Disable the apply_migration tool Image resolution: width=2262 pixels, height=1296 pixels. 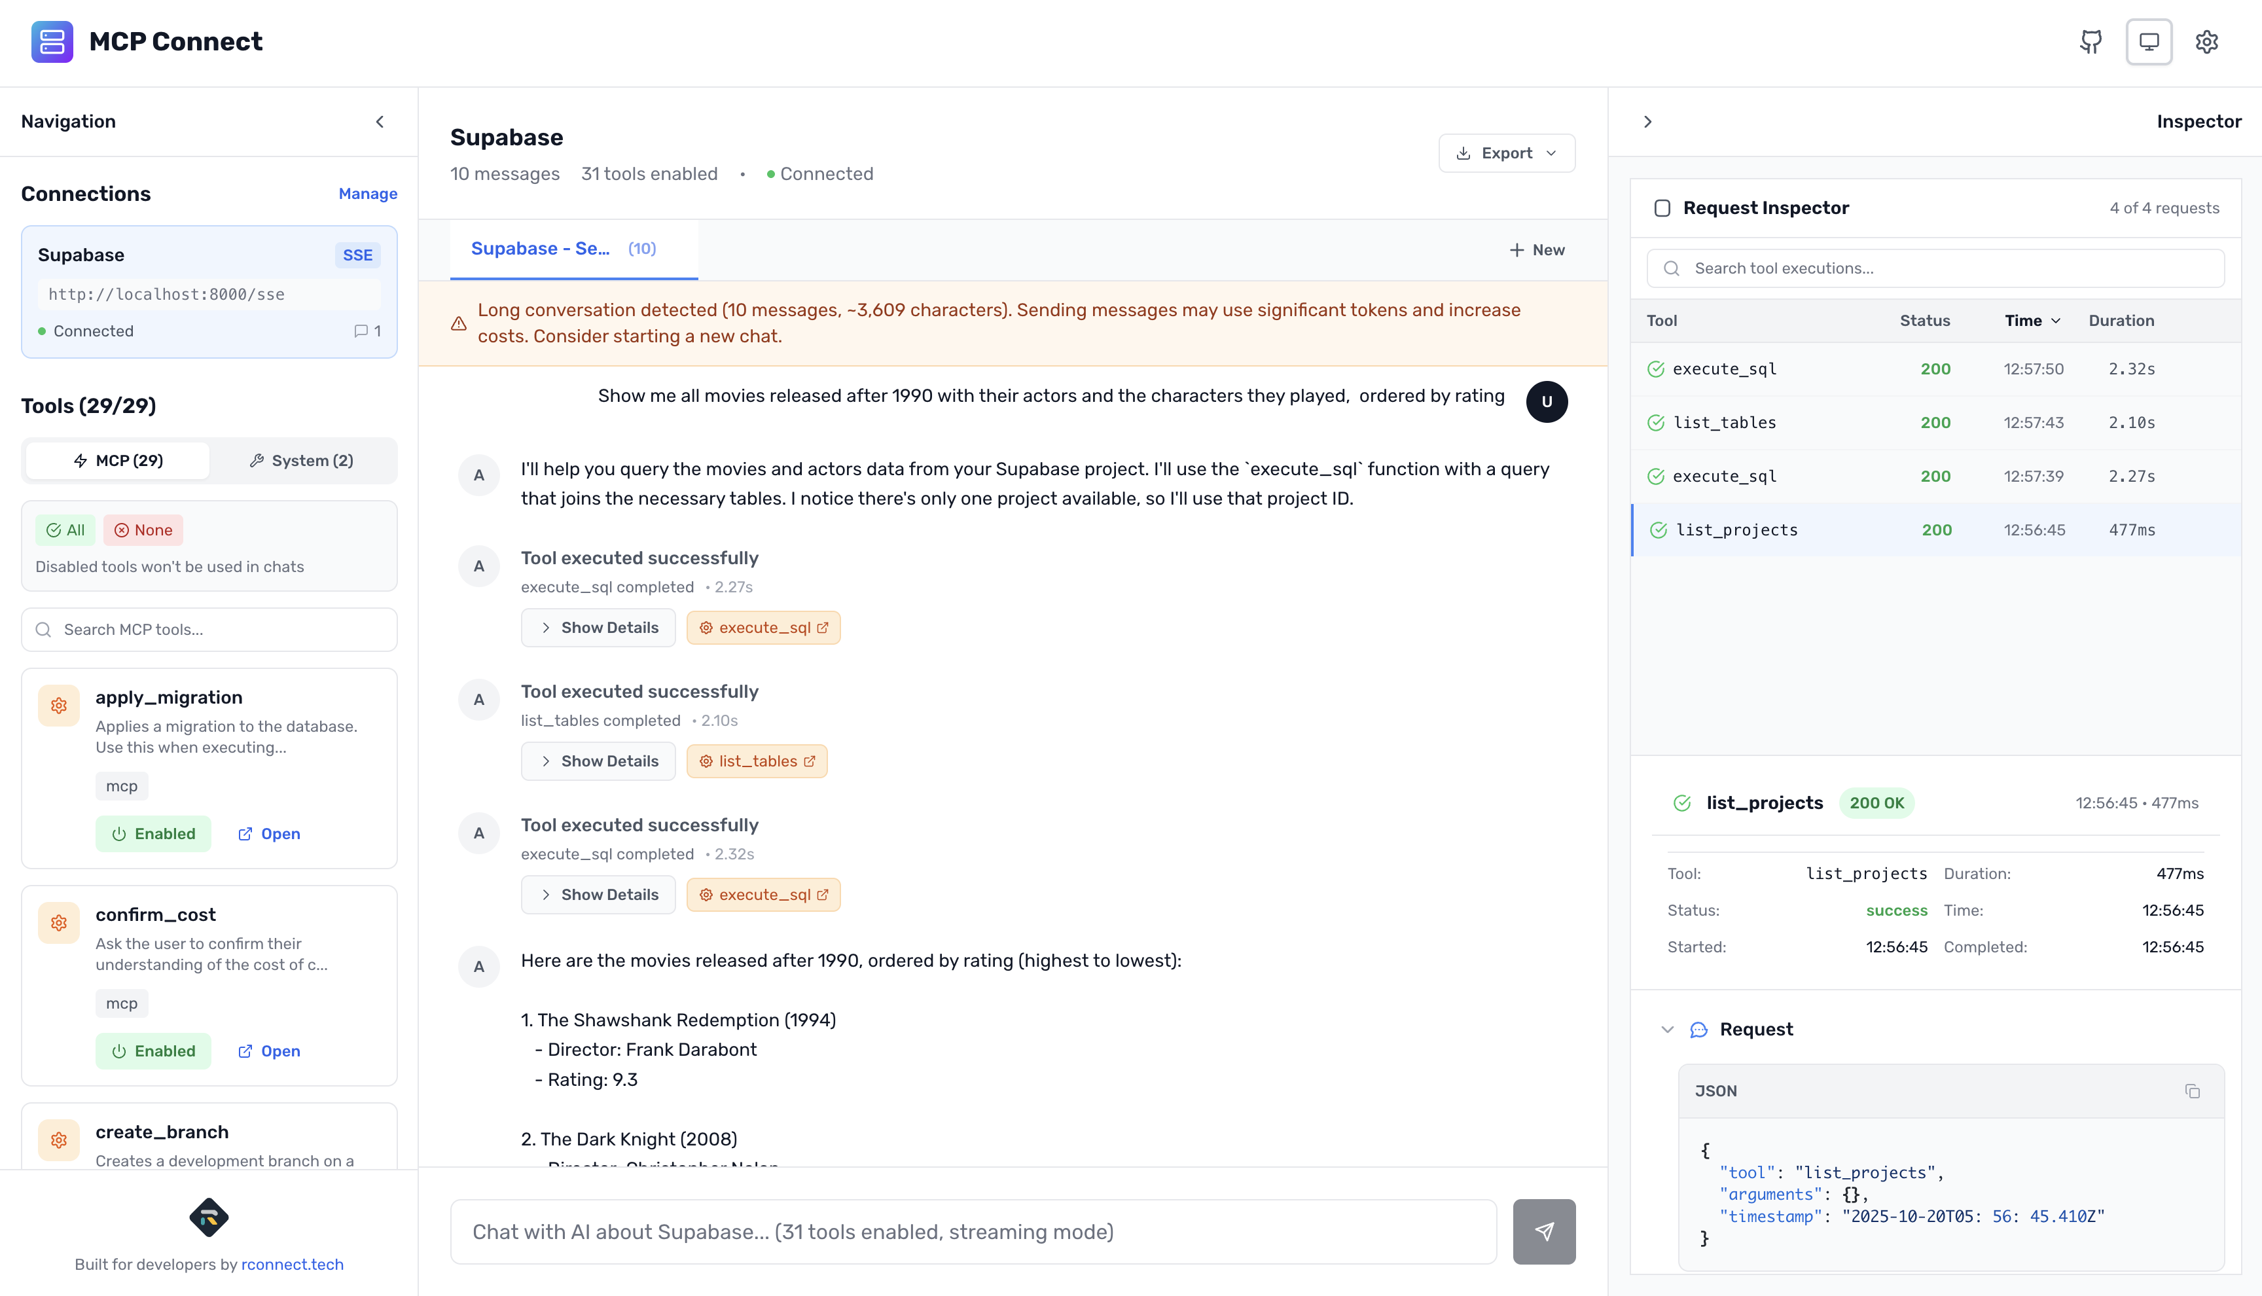click(153, 833)
